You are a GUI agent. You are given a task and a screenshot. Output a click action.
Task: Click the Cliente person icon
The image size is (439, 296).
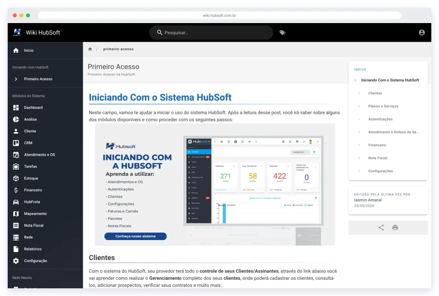point(16,131)
